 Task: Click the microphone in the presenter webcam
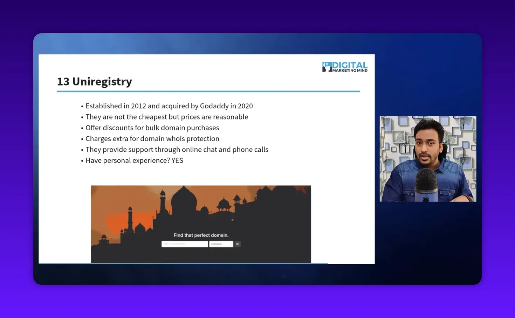pyautogui.click(x=426, y=184)
